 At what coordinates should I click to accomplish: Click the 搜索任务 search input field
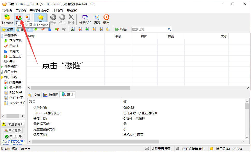tap(149, 29)
